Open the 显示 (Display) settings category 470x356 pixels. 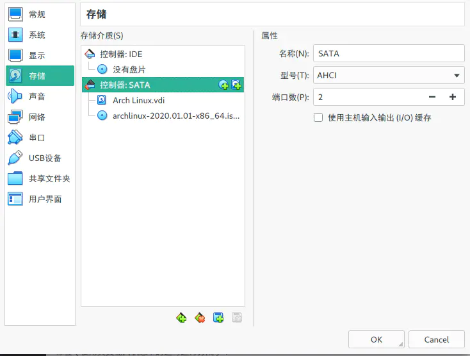(x=40, y=55)
